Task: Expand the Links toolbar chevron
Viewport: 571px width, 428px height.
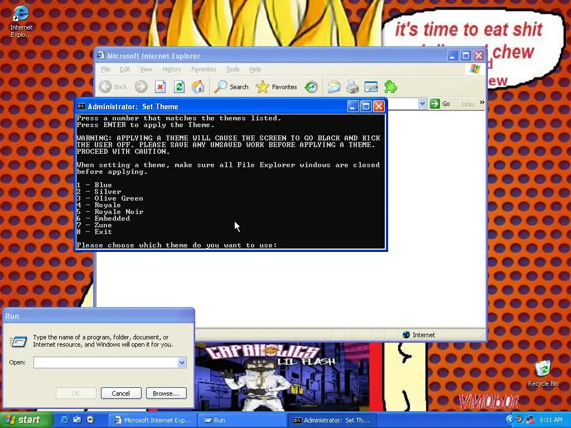Action: tap(482, 103)
